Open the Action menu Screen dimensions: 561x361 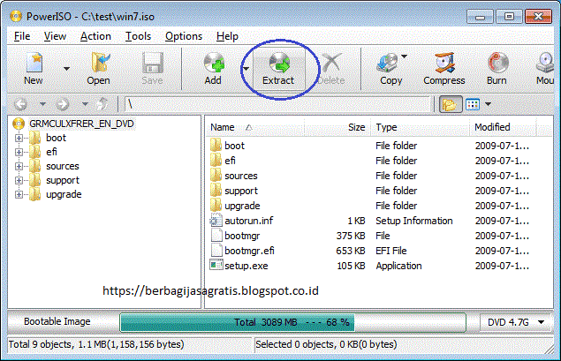pyautogui.click(x=95, y=36)
